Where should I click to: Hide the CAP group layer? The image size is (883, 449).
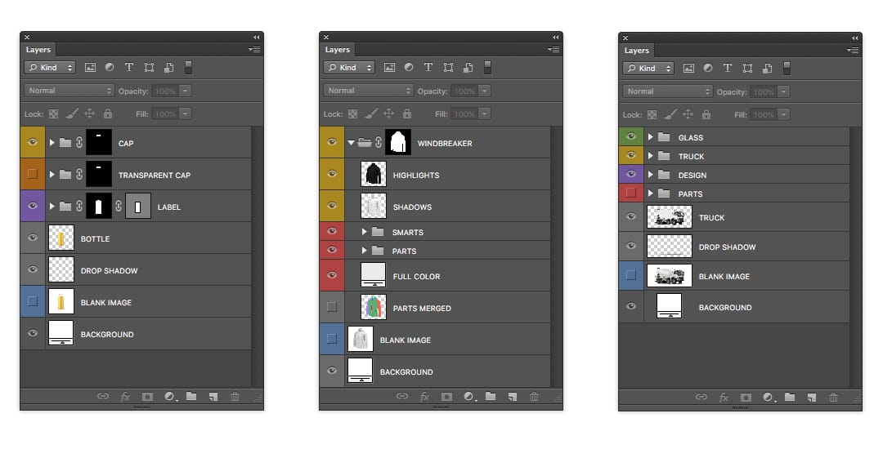pos(33,142)
